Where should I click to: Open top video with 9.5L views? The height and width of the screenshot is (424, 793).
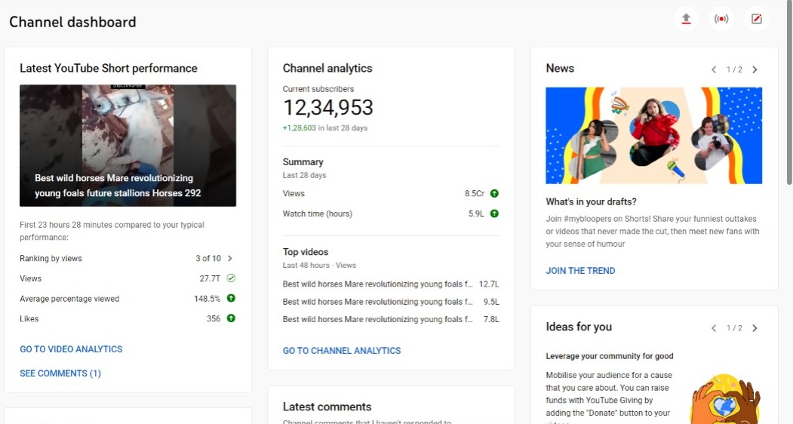[391, 302]
